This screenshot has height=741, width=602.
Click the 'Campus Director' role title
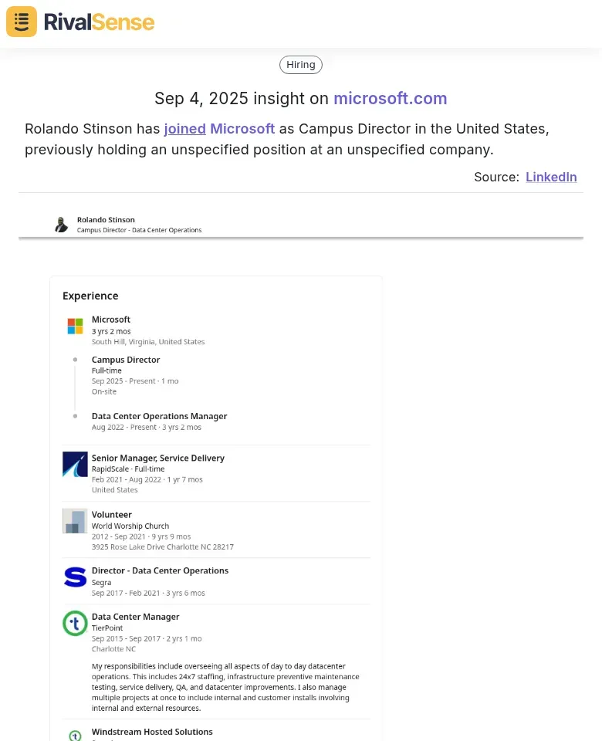pos(126,360)
